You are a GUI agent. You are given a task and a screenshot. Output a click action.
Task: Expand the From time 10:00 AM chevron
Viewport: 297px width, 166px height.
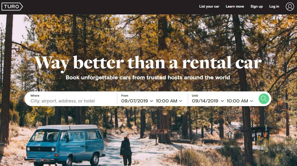coord(180,101)
